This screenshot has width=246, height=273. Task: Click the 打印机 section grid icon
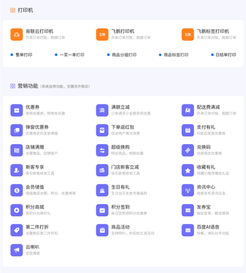13,10
